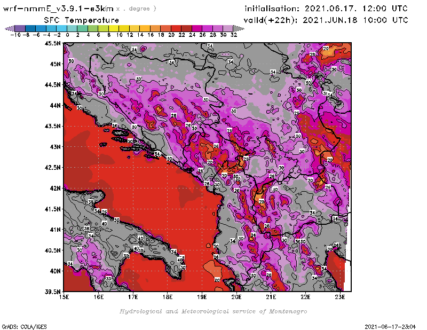Click the gray arrow swatch above 32
The image size is (427, 330).
[239, 28]
